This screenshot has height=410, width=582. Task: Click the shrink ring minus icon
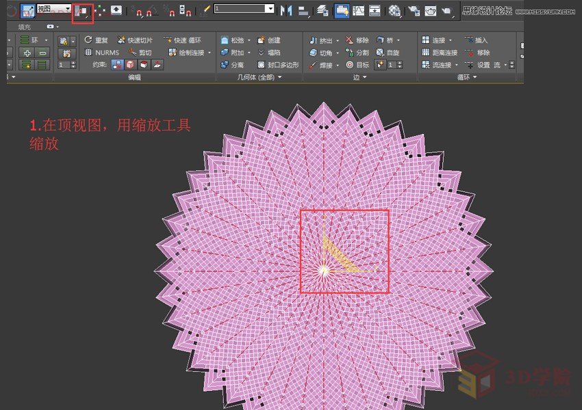point(42,53)
